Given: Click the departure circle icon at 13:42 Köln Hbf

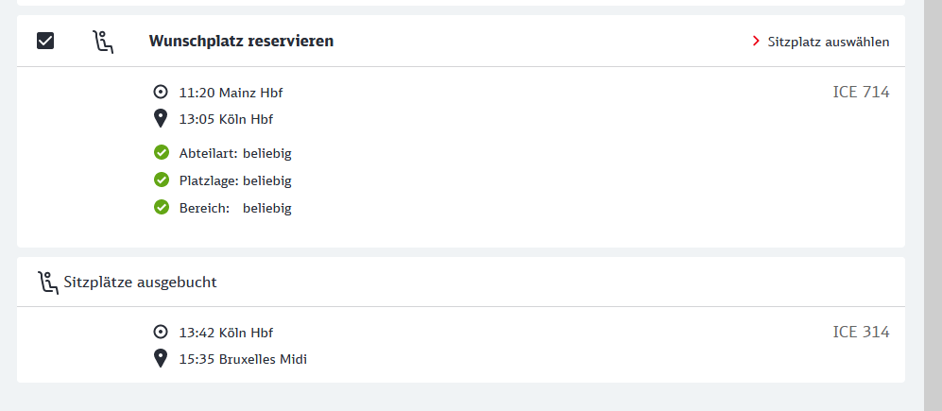Looking at the screenshot, I should click(161, 333).
